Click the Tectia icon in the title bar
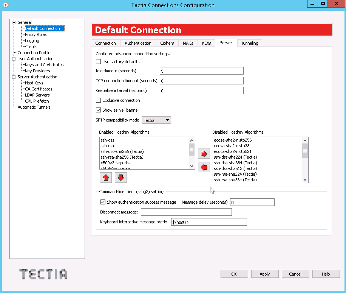 (6, 5)
